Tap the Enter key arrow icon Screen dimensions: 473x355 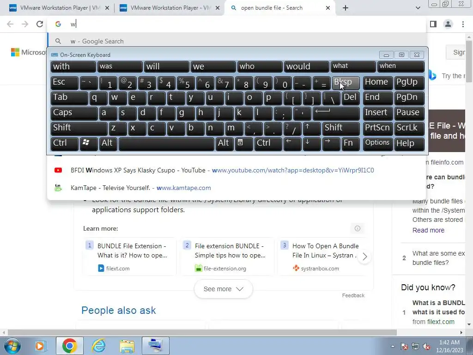click(x=336, y=113)
